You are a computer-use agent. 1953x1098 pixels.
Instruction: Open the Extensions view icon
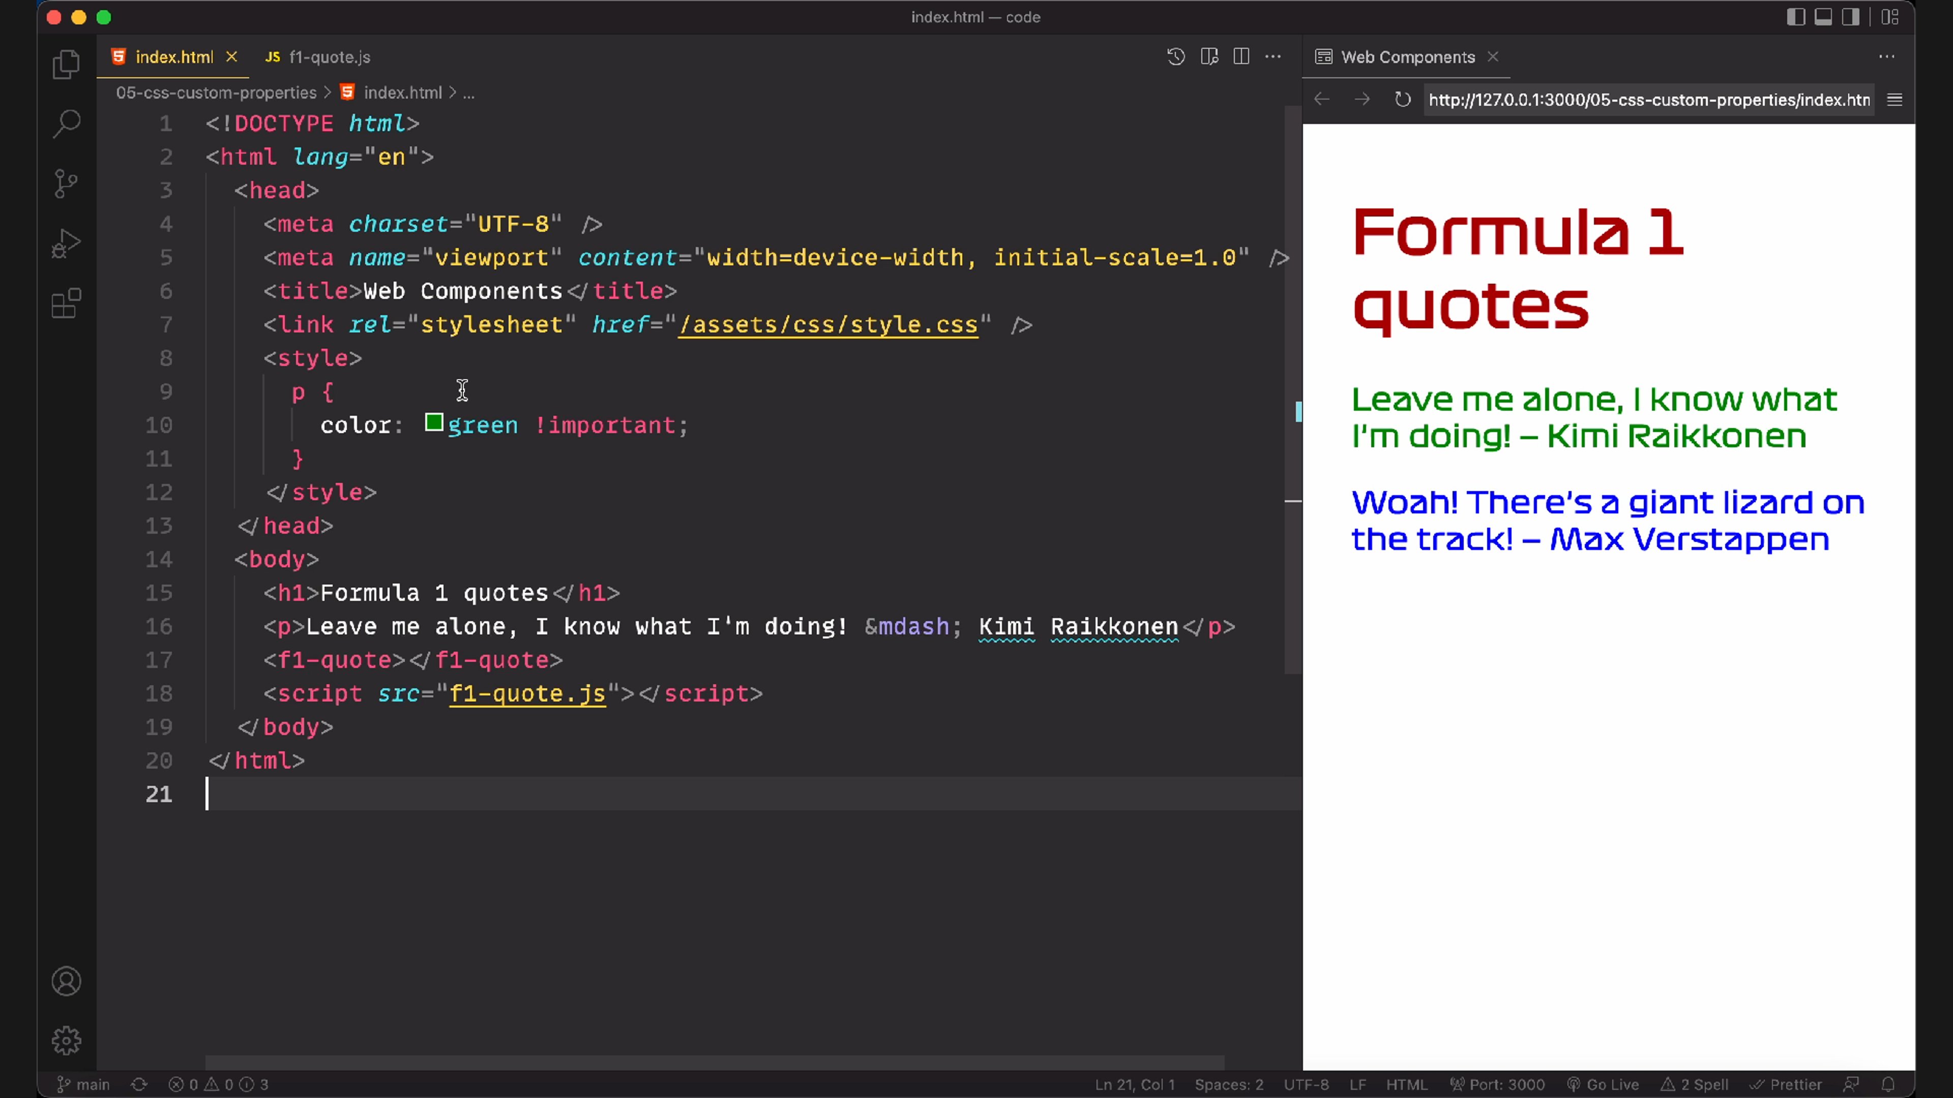click(66, 304)
